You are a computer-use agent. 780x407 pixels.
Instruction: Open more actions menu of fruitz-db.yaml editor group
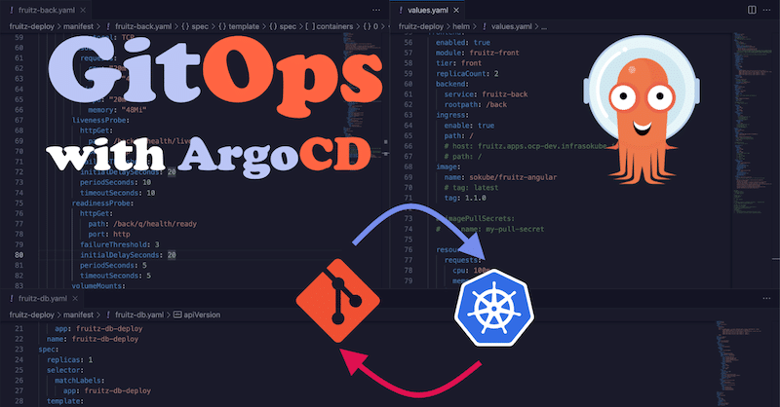click(766, 298)
